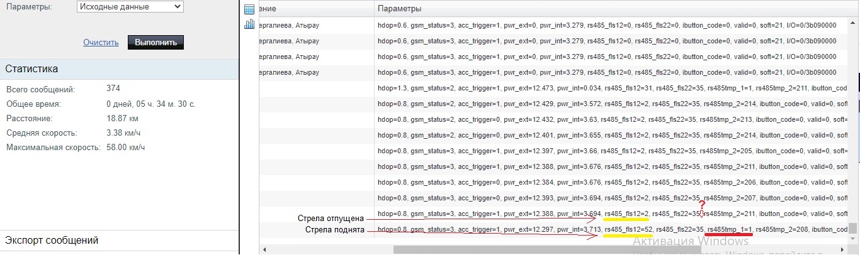Click the horizontal scrollbar left arrow
This screenshot has height=255, width=860.
point(265,249)
